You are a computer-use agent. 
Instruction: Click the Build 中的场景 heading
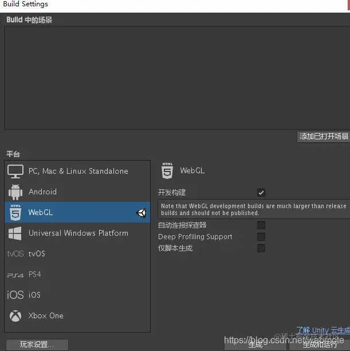tap(29, 20)
